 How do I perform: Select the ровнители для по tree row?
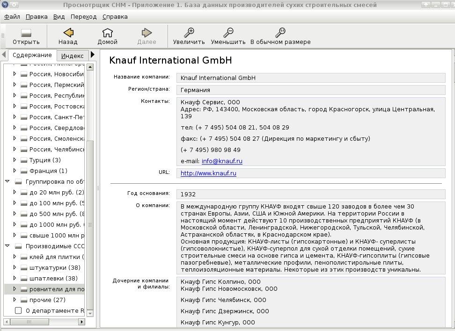click(44, 289)
